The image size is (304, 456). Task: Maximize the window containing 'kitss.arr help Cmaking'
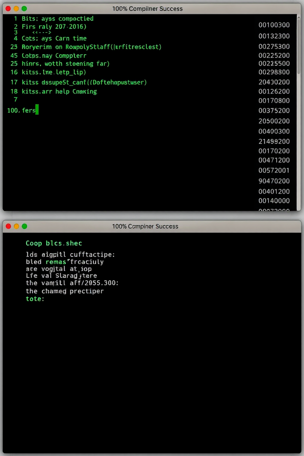coord(24,8)
